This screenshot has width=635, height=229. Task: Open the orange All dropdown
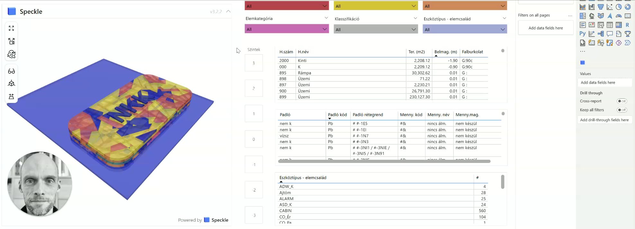(x=465, y=6)
